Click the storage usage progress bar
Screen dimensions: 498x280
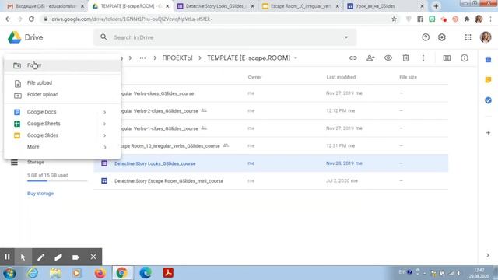tap(57, 180)
